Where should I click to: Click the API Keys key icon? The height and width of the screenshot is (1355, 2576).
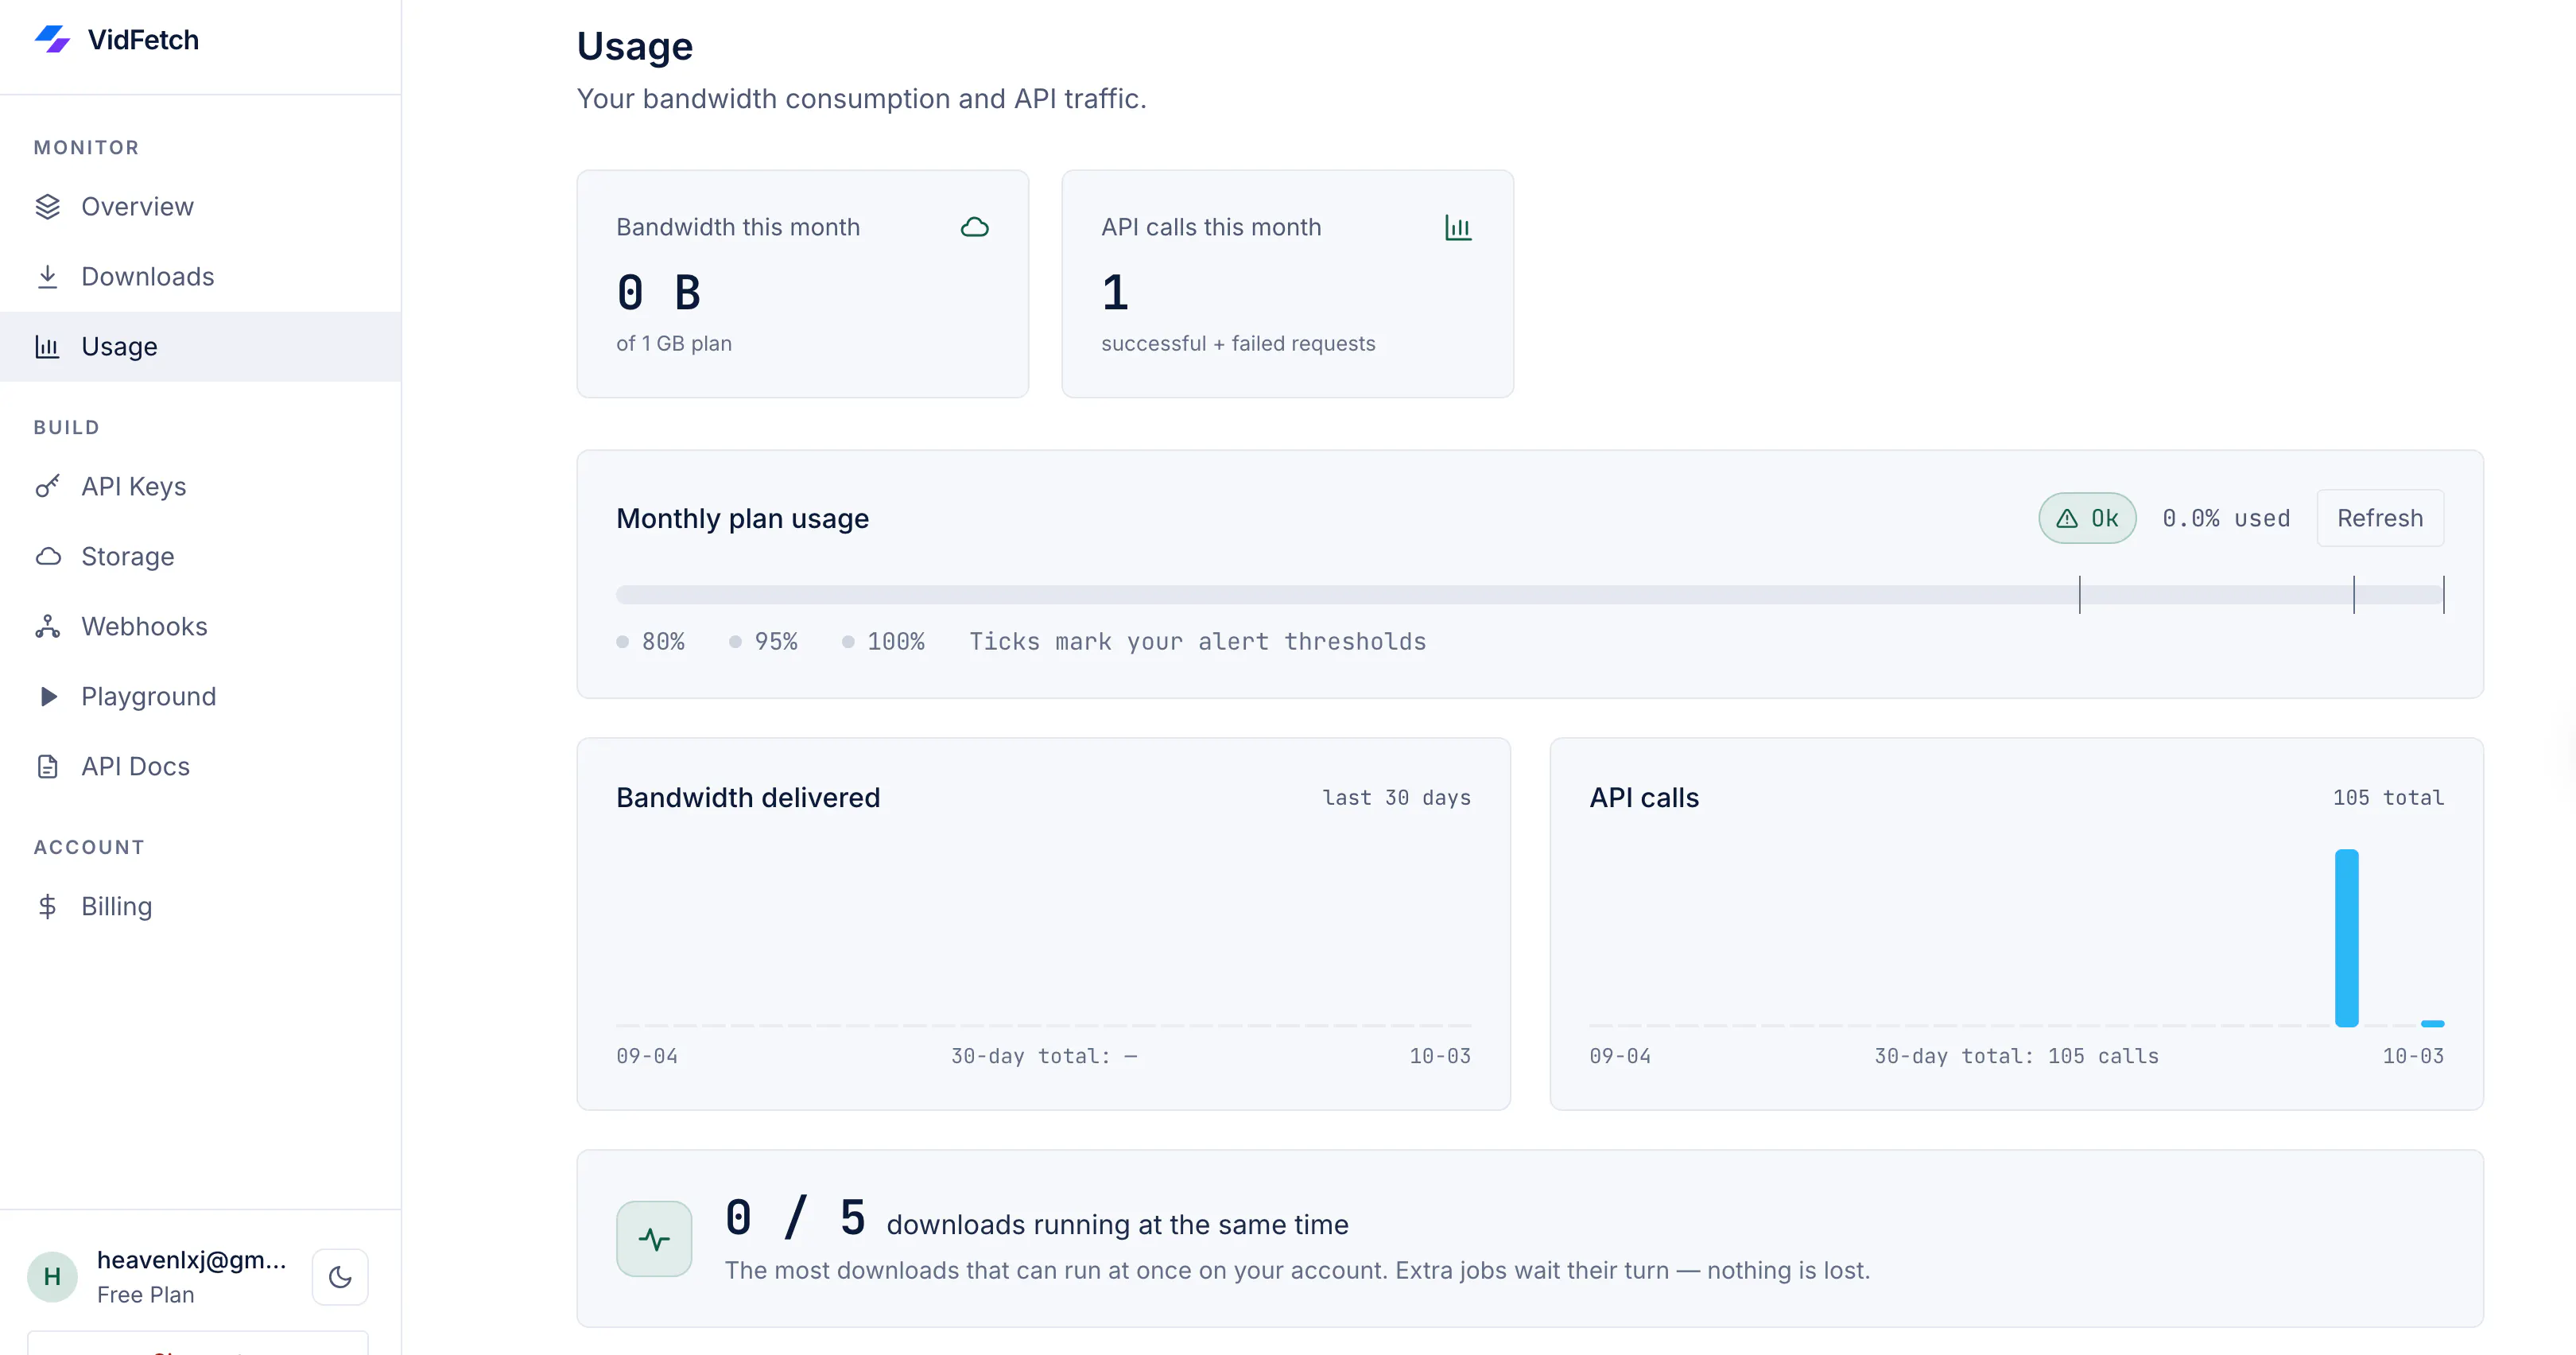pos(47,487)
